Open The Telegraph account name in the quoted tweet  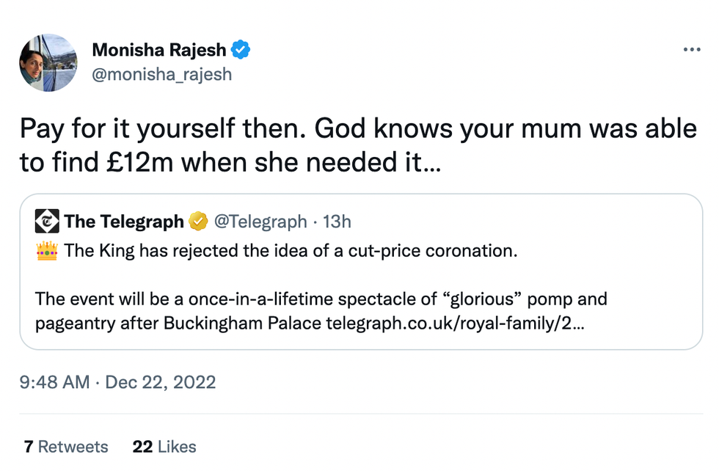click(123, 222)
